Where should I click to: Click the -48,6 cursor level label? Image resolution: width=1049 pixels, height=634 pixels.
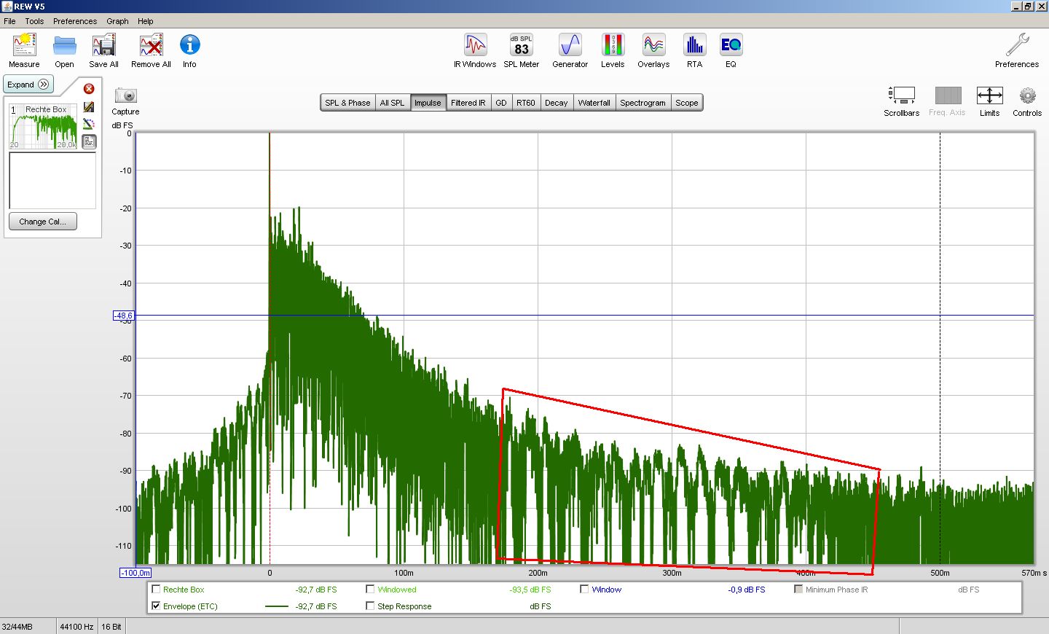point(123,316)
